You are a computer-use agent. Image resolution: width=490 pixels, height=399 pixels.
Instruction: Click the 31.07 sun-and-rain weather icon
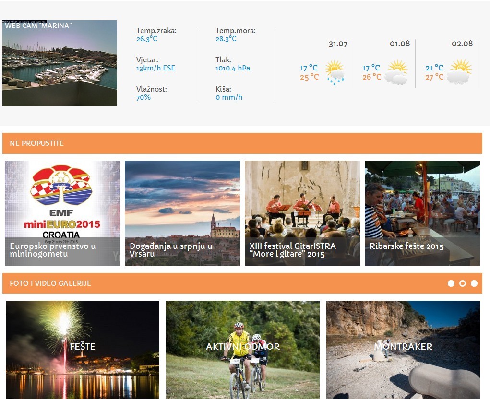point(335,72)
